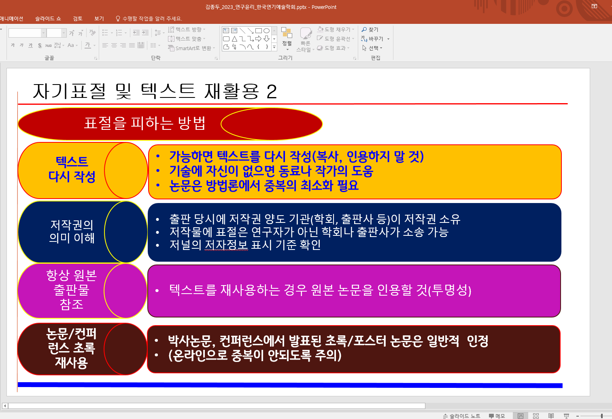
Task: Toggle italic text formatting
Action: click(x=22, y=45)
